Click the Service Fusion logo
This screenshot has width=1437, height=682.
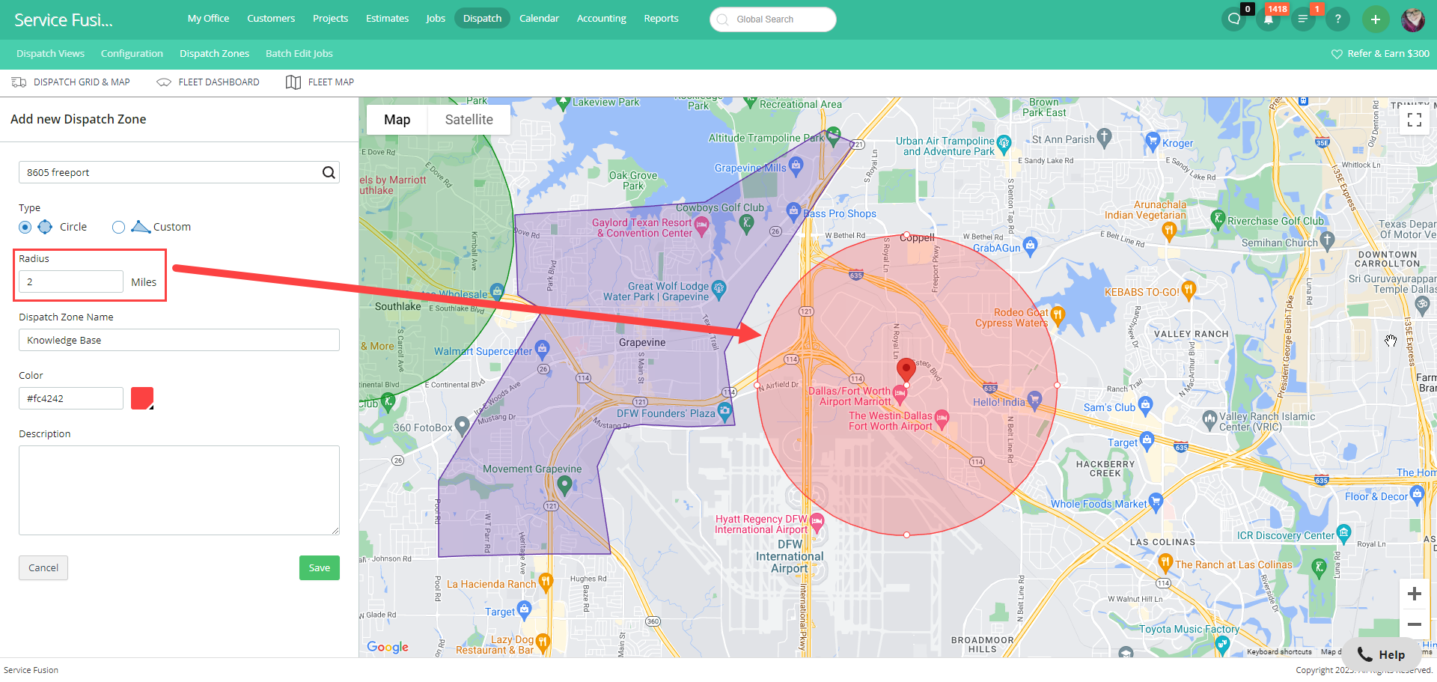click(x=64, y=19)
